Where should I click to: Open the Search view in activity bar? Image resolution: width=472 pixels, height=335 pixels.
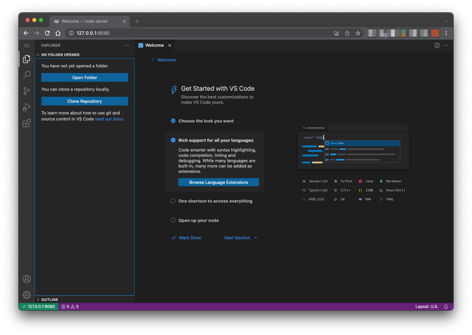click(x=27, y=75)
